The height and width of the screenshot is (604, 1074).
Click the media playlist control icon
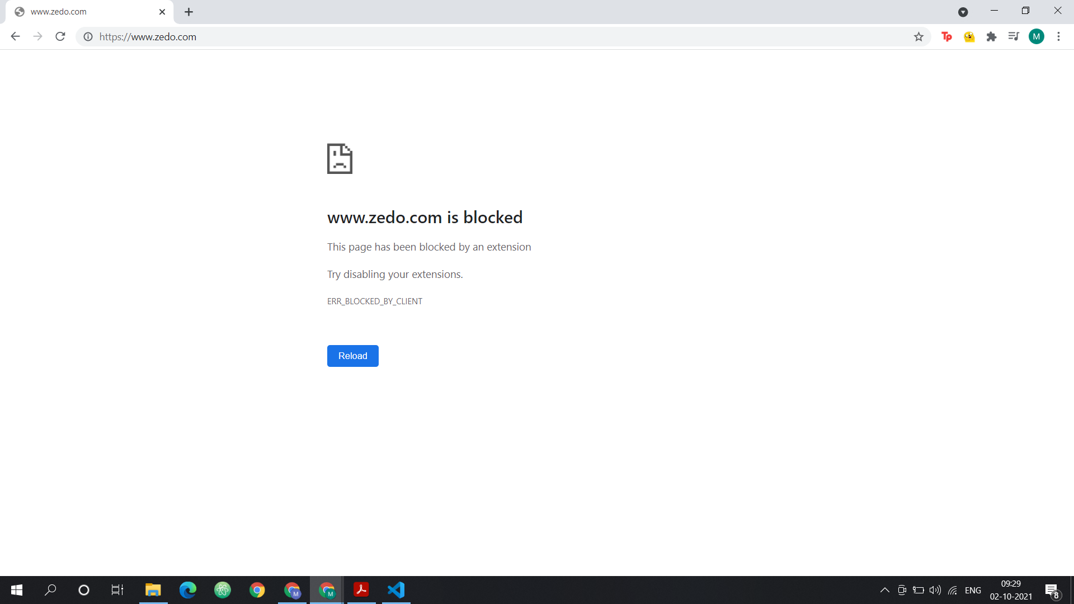tap(1014, 36)
